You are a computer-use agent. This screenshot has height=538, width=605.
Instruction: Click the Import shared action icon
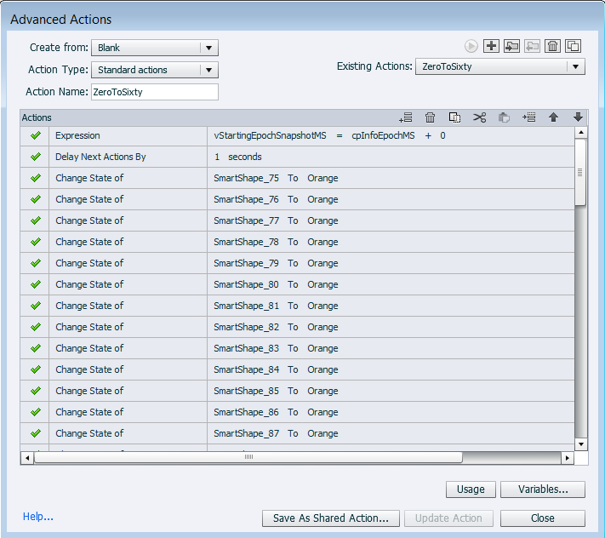click(x=511, y=47)
